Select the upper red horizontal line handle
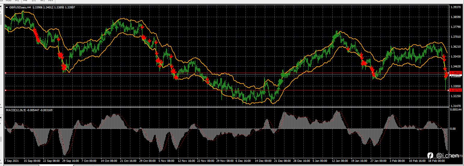The width and height of the screenshot is (464, 166). click(5, 73)
